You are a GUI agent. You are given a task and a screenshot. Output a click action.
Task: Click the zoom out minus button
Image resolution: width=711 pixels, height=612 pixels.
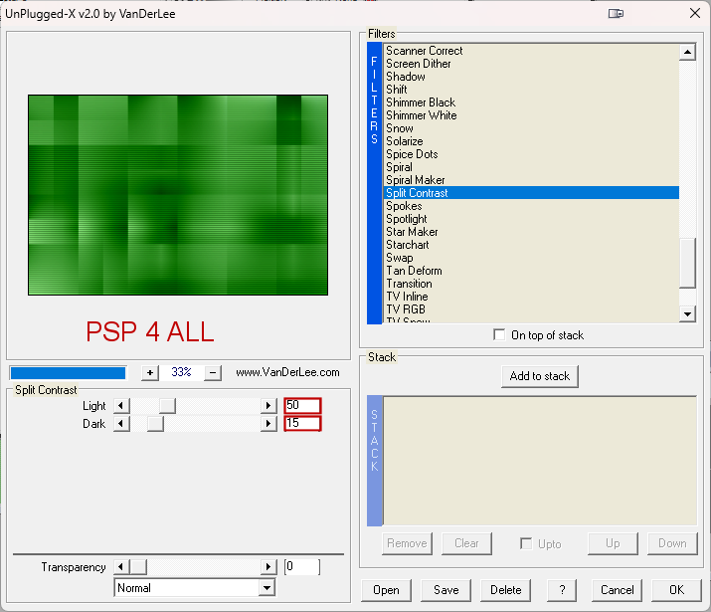tap(212, 373)
